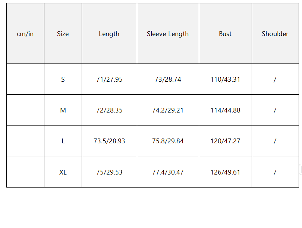Viewport: 302px width, 228px height.
Task: Click the S size cell
Action: (x=63, y=79)
